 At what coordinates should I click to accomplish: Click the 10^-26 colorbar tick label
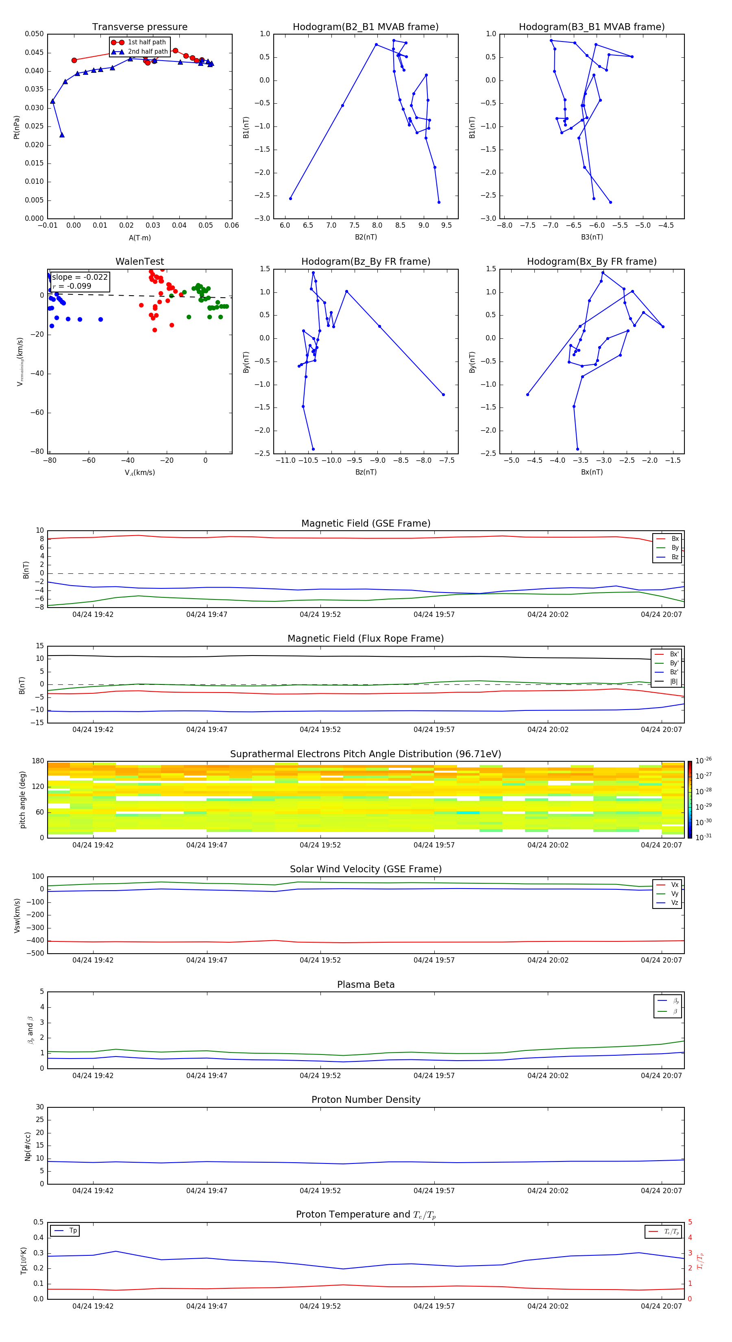click(x=704, y=760)
